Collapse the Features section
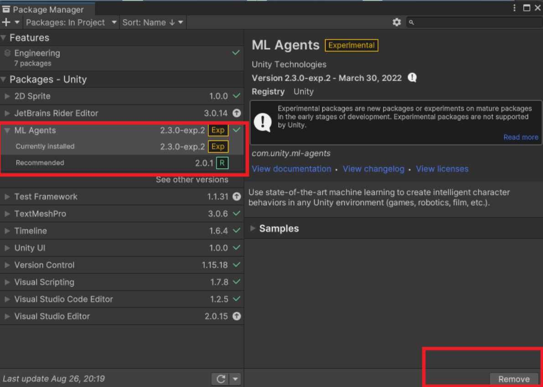Viewport: 543px width, 387px height. click(4, 37)
